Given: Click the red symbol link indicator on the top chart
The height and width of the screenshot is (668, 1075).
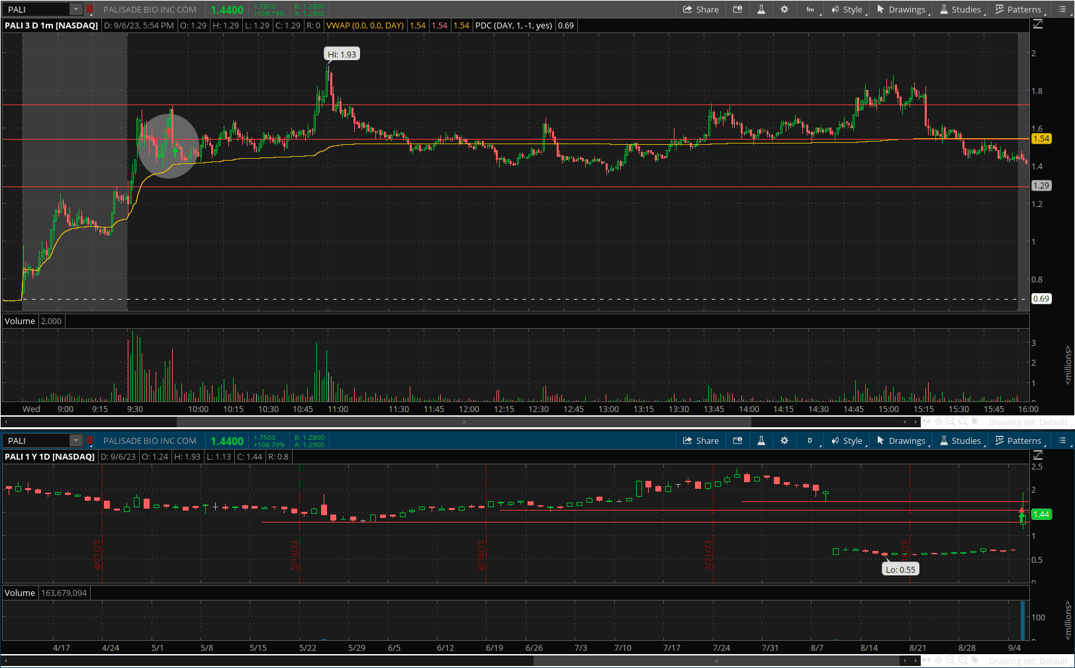Looking at the screenshot, I should pyautogui.click(x=89, y=9).
